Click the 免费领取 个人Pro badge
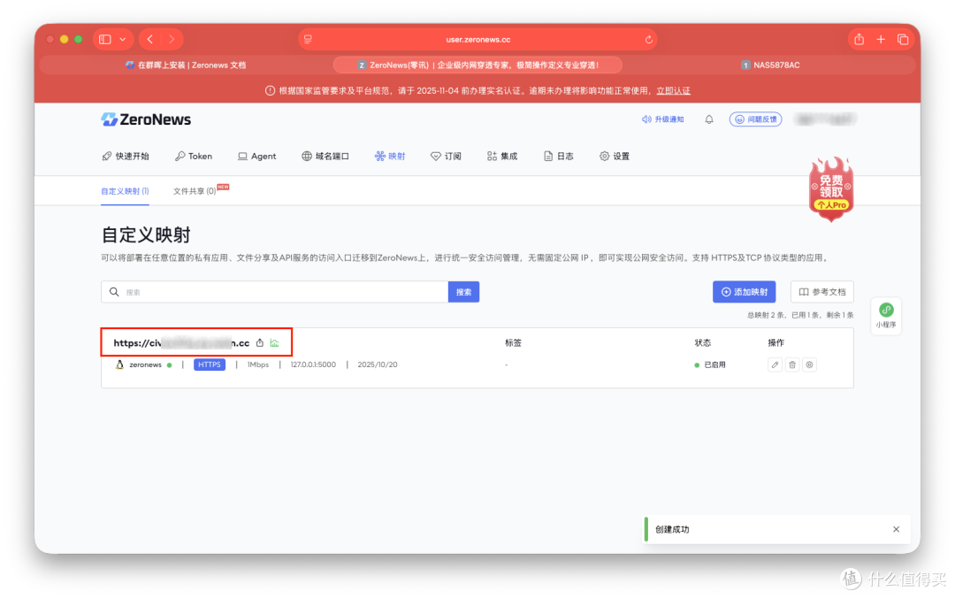The width and height of the screenshot is (955, 599). [x=830, y=189]
